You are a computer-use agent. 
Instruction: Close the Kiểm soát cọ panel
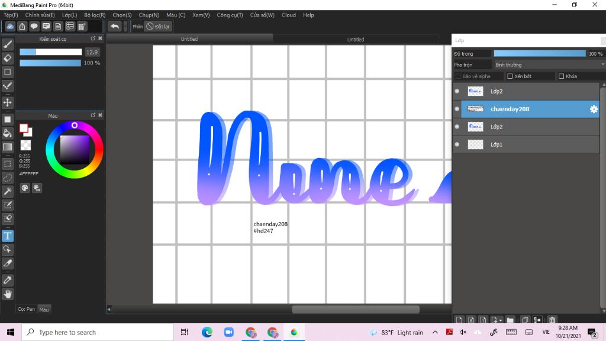tap(101, 38)
